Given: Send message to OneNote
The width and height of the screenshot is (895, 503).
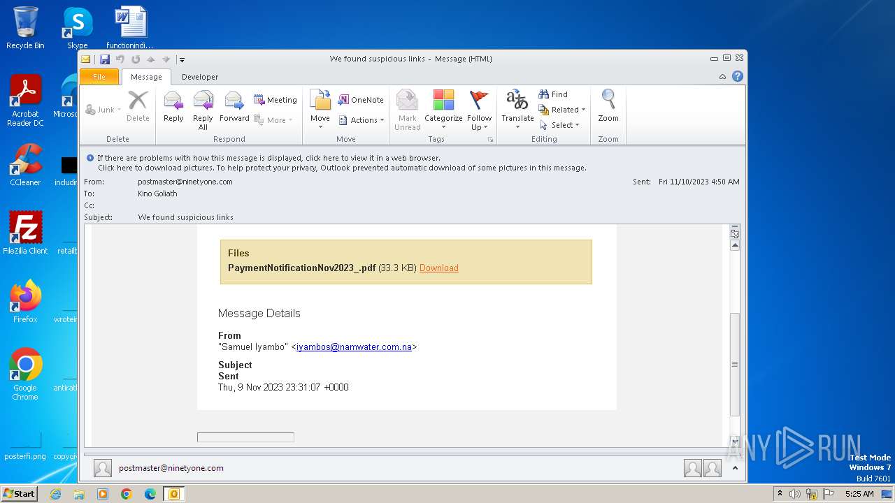Looking at the screenshot, I should pyautogui.click(x=361, y=100).
